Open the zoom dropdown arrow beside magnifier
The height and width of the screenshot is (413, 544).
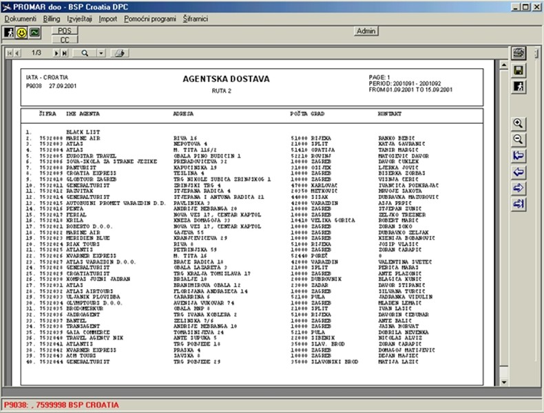tap(101, 53)
